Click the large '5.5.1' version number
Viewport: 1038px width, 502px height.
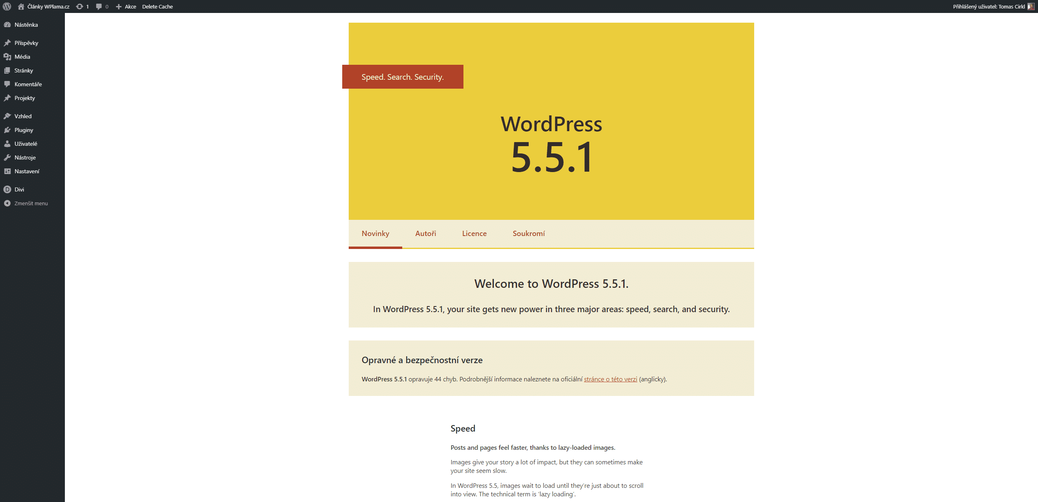pos(552,157)
